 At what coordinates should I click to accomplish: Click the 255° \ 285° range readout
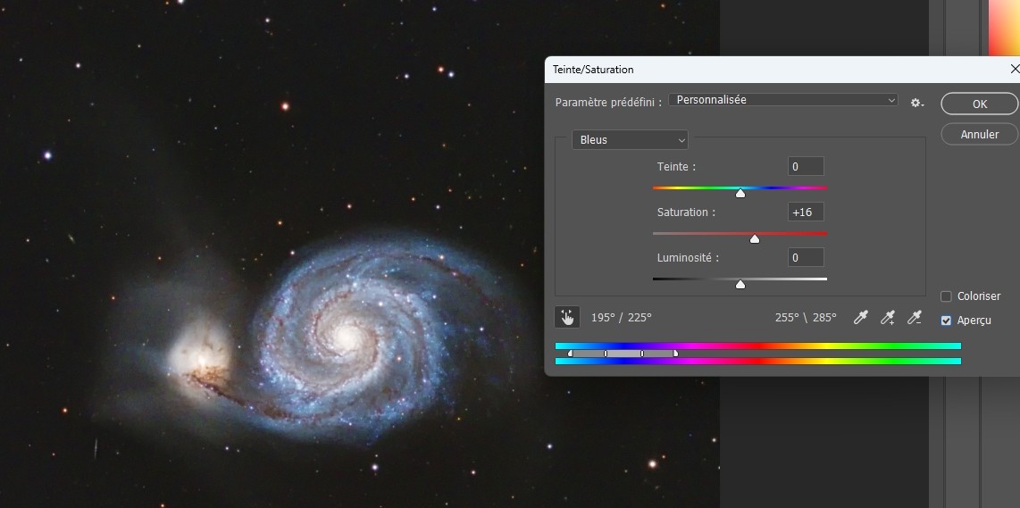806,318
